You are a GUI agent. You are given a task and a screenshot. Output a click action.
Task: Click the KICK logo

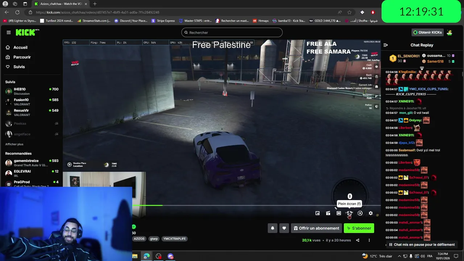point(28,33)
